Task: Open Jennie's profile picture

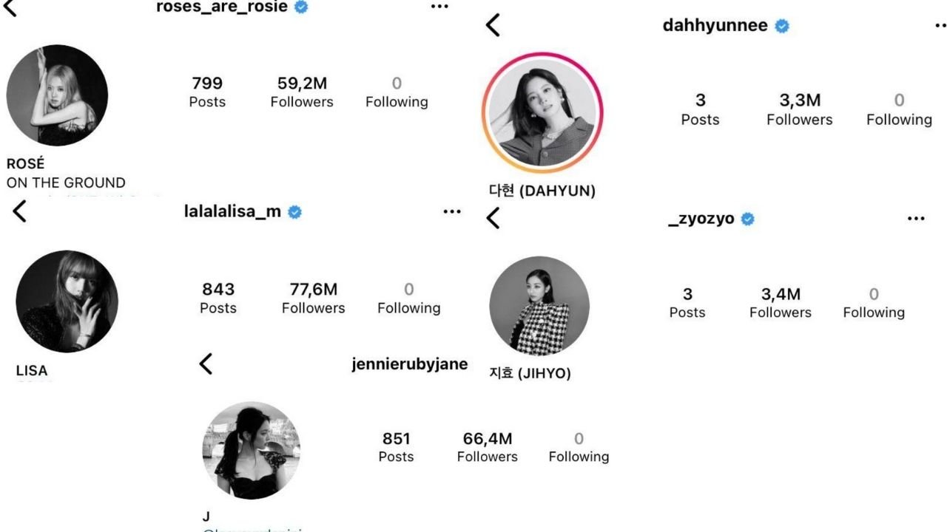Action: [252, 451]
